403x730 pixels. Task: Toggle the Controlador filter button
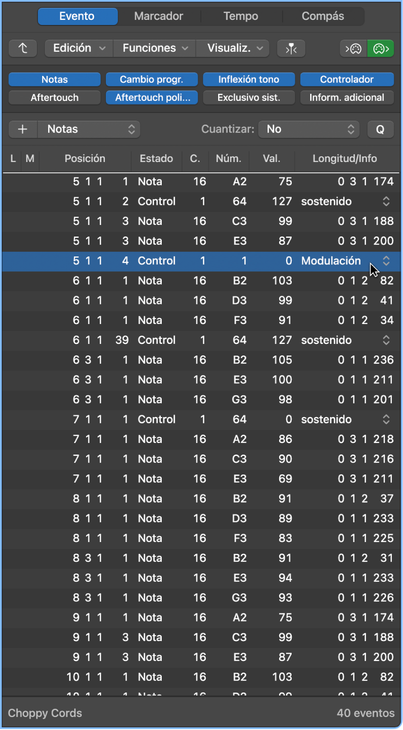347,80
